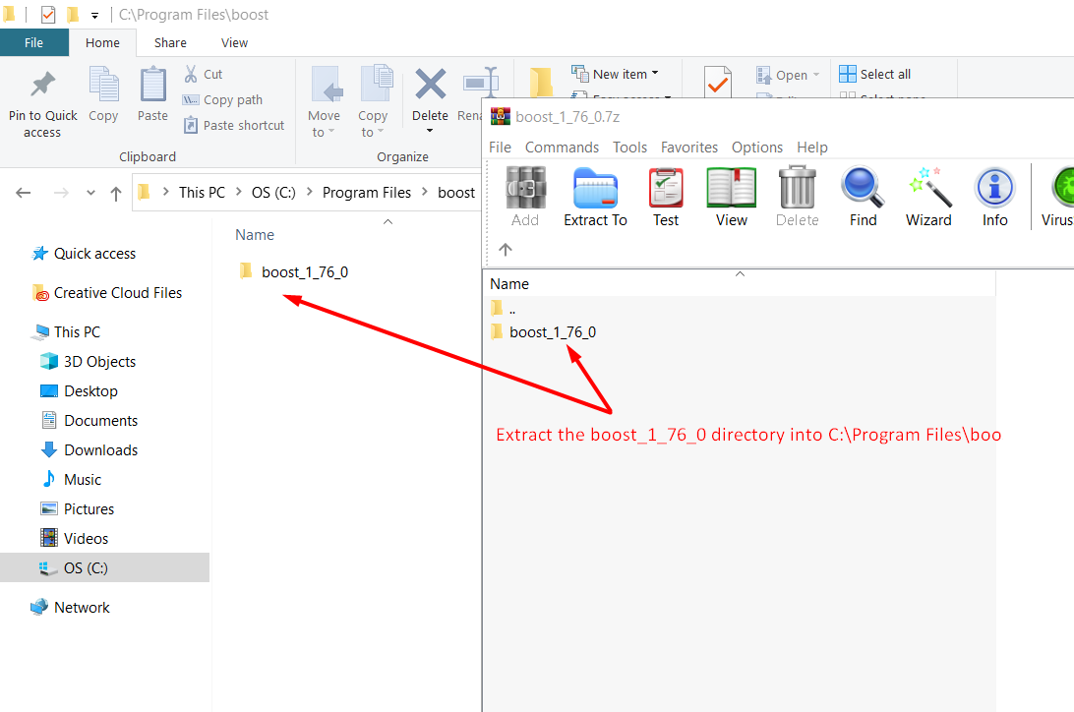Select Network in navigation pane

(70, 607)
